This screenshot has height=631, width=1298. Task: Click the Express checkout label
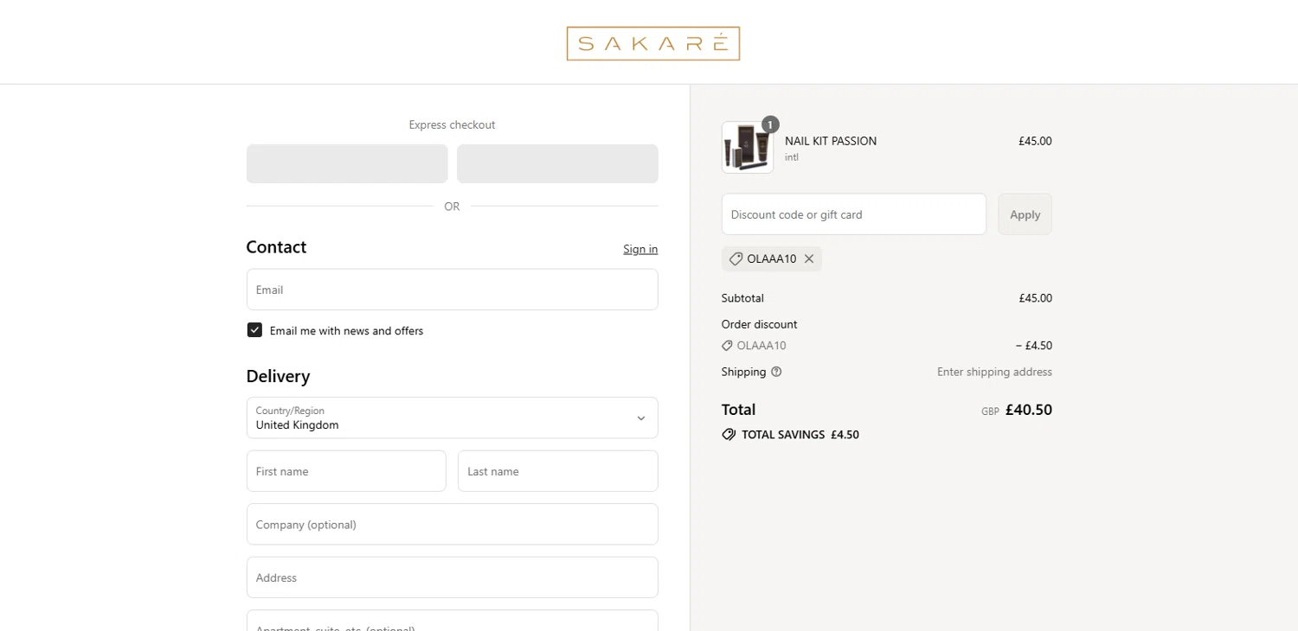(x=453, y=124)
